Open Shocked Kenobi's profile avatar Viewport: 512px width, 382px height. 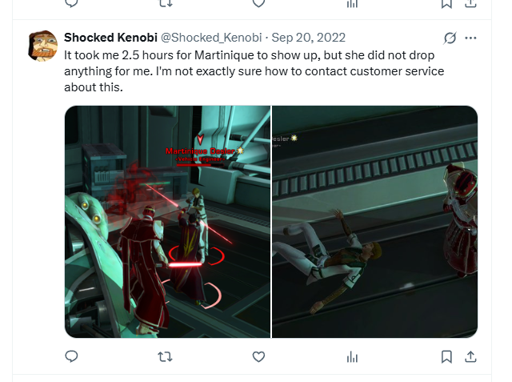pos(42,46)
